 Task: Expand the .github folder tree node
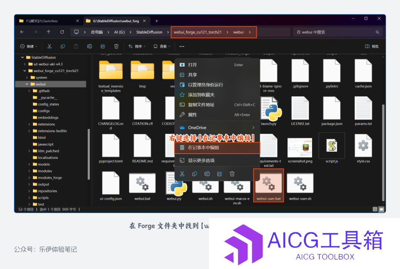[29, 91]
